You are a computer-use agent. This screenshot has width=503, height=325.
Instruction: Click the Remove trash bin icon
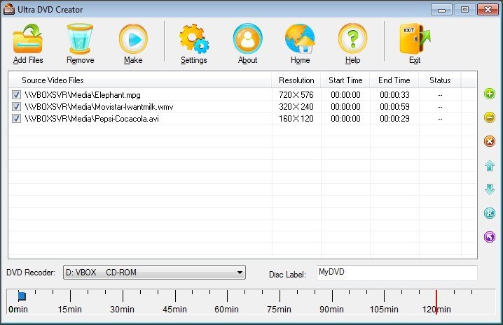(x=80, y=38)
